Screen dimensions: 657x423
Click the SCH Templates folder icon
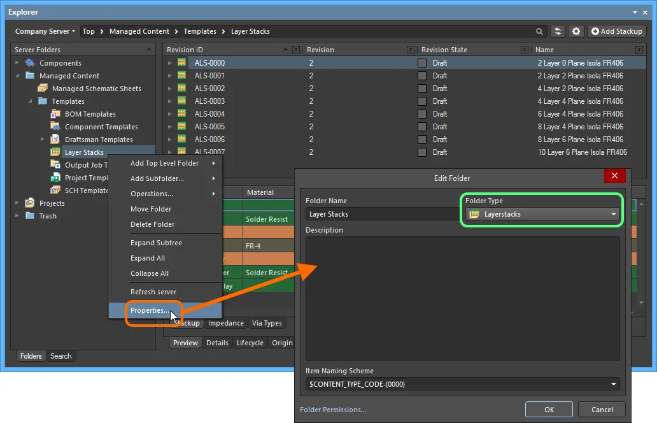55,190
